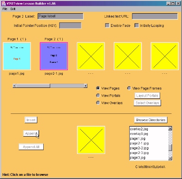This screenshot has width=182, height=179.
Task: Click the third empty yellow page slot
Action: pos(165,56)
